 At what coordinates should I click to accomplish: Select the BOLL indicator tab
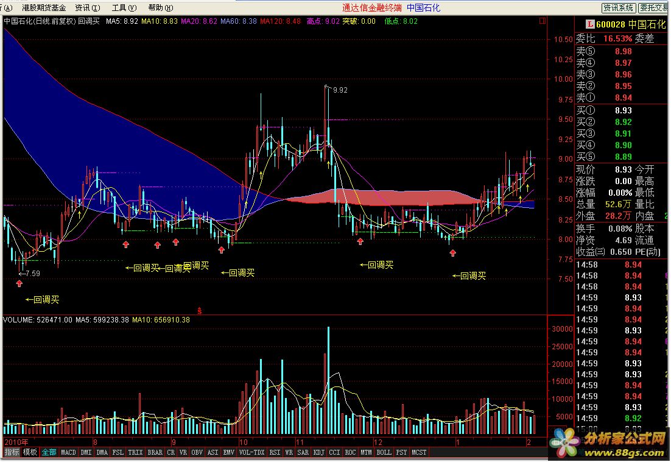pyautogui.click(x=384, y=452)
